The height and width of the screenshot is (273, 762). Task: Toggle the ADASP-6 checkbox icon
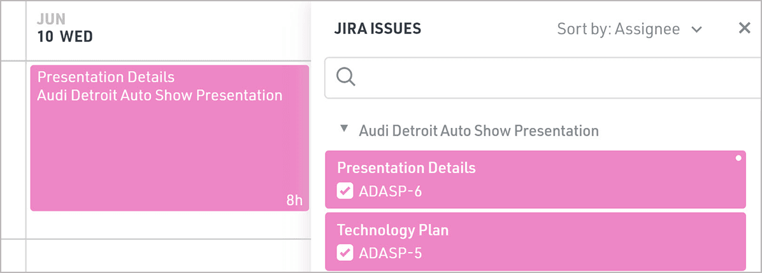coord(345,190)
